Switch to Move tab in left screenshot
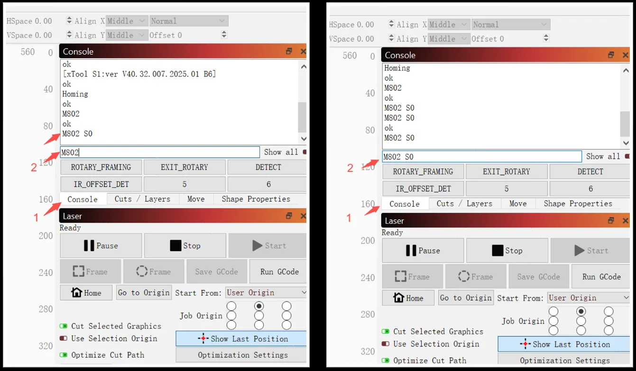Viewport: 636px width, 371px height. [196, 199]
